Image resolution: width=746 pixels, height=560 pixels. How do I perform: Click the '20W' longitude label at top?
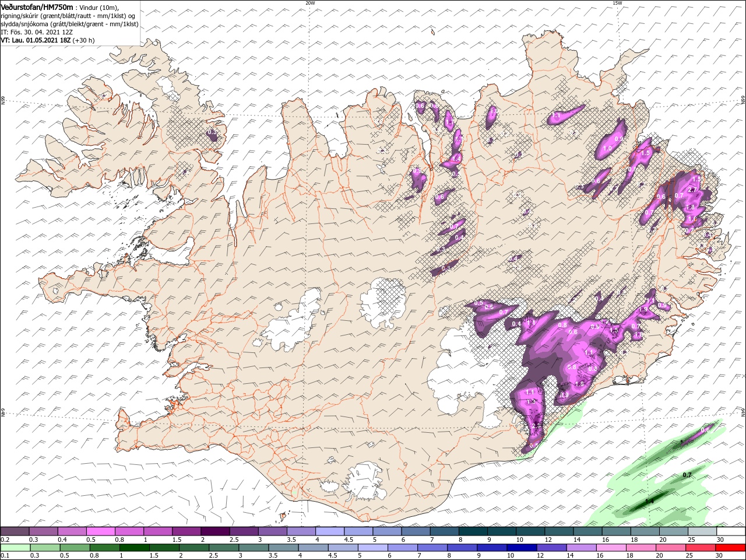tap(310, 3)
